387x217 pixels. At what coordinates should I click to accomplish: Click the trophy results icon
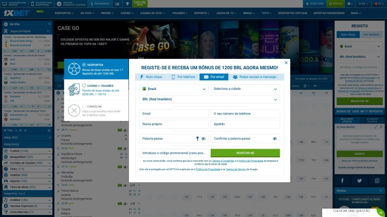[127, 4]
